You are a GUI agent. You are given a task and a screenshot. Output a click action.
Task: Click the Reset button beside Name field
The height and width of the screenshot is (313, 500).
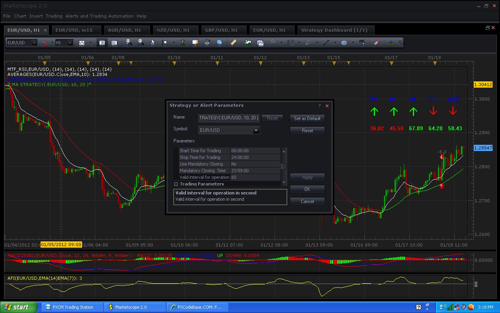pyautogui.click(x=272, y=118)
